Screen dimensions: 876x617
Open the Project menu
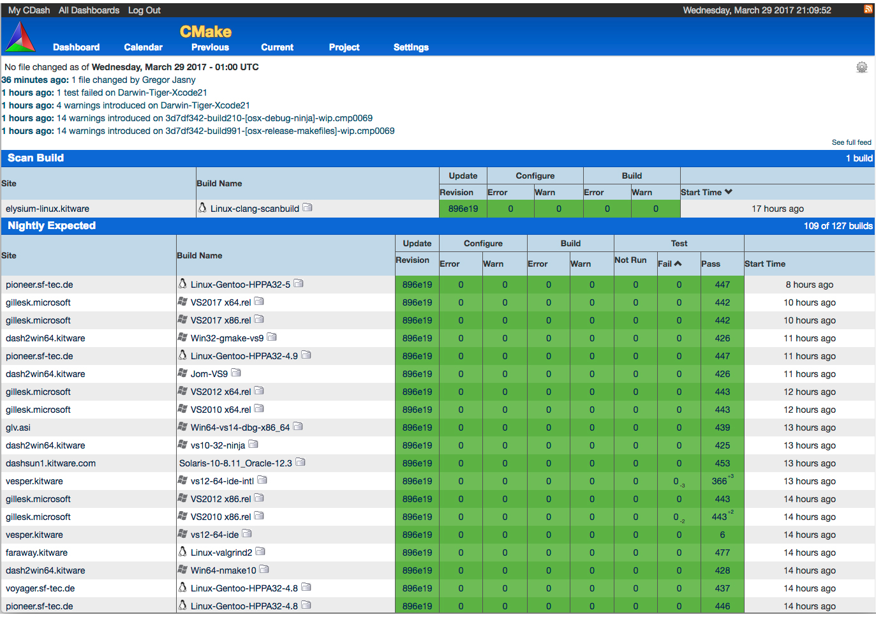point(345,47)
